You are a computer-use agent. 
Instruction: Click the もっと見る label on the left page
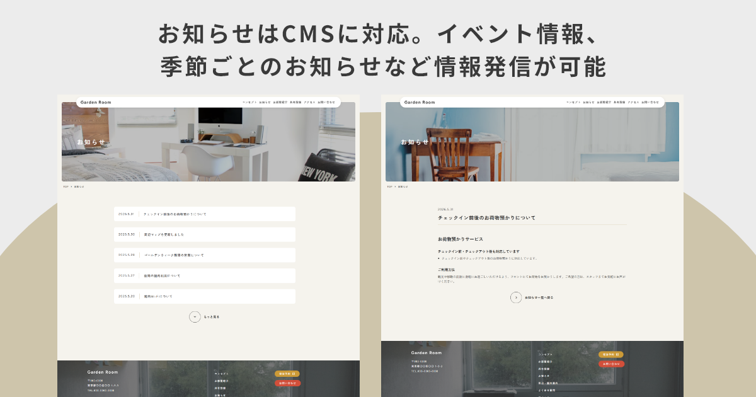pyautogui.click(x=212, y=317)
